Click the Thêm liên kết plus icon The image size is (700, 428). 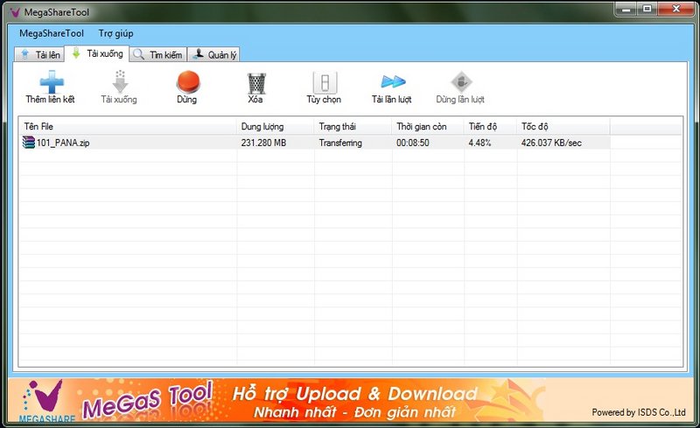[x=51, y=82]
